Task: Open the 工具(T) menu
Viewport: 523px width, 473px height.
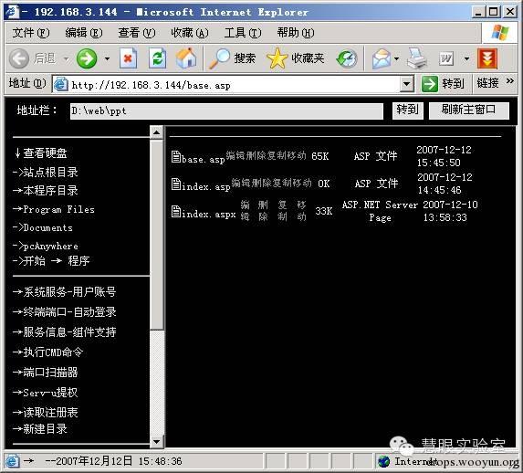Action: click(x=243, y=33)
